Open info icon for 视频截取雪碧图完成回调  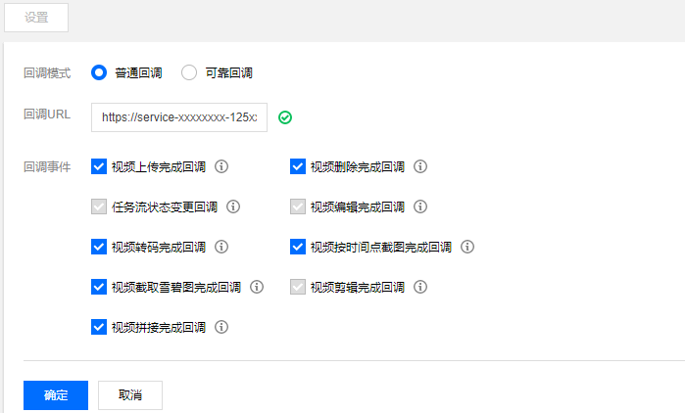[x=257, y=287]
